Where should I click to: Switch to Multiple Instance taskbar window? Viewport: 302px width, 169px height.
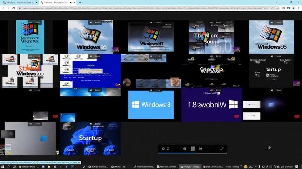point(98,167)
